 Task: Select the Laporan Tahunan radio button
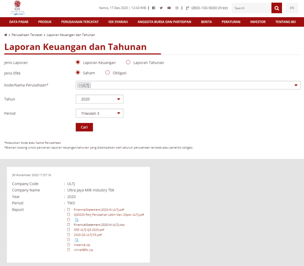[128, 62]
